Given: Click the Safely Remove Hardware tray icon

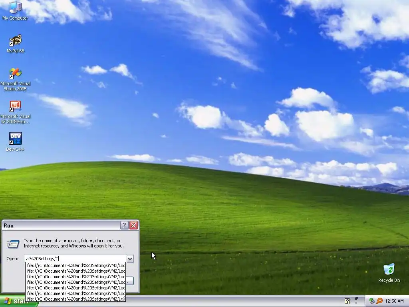Looking at the screenshot, I should tap(372, 301).
